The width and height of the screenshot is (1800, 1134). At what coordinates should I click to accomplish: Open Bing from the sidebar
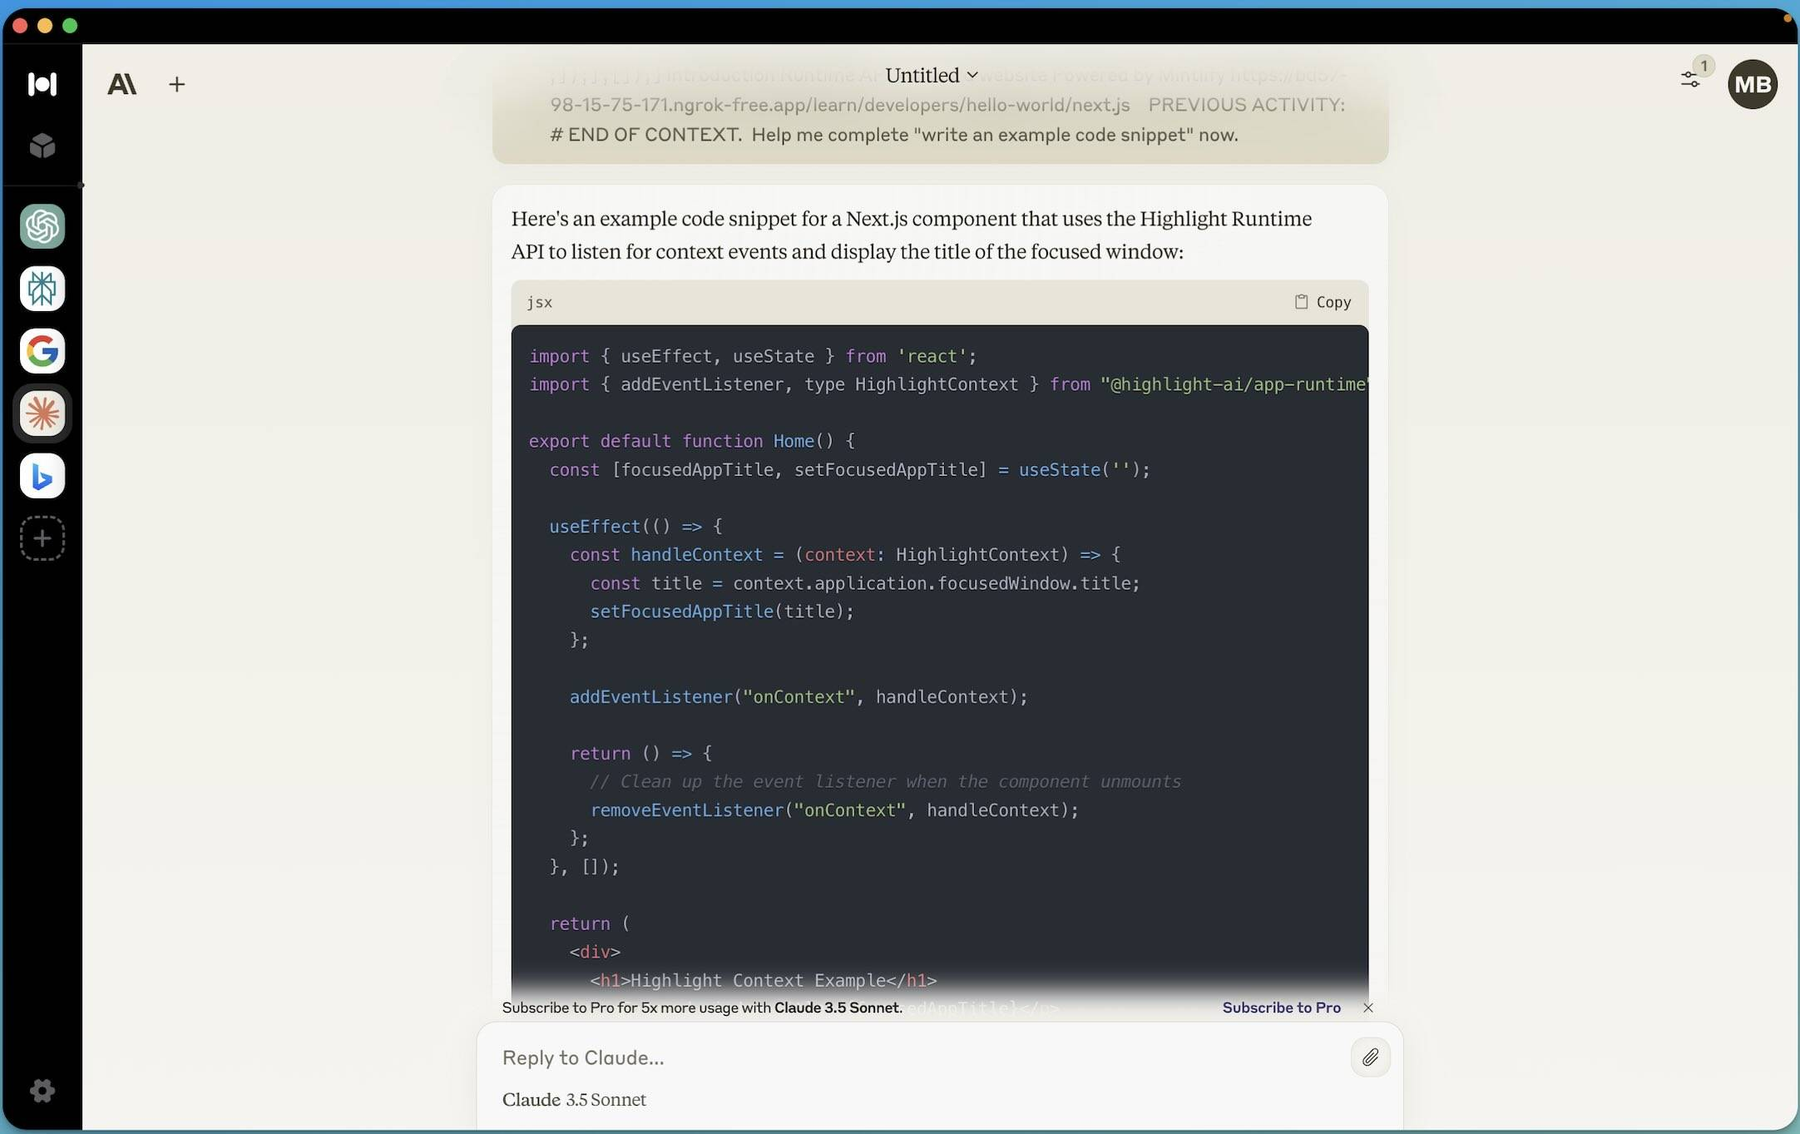[42, 476]
